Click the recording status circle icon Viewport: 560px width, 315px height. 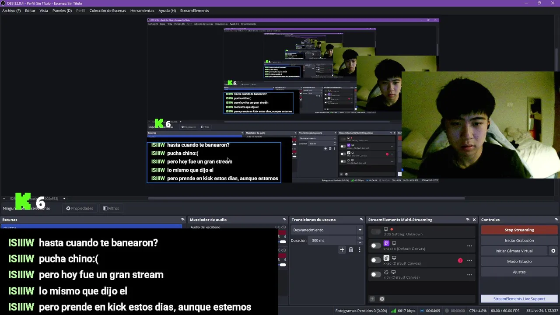pos(446,311)
